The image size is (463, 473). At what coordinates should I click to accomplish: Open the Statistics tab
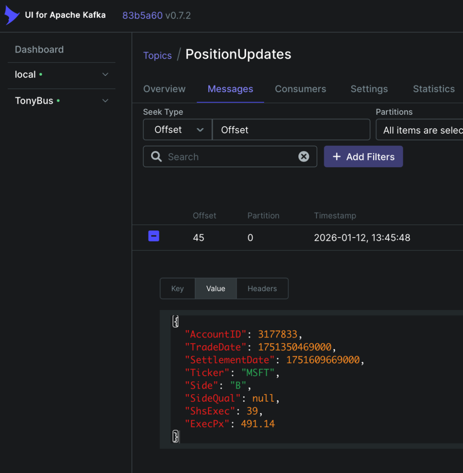pyautogui.click(x=433, y=89)
